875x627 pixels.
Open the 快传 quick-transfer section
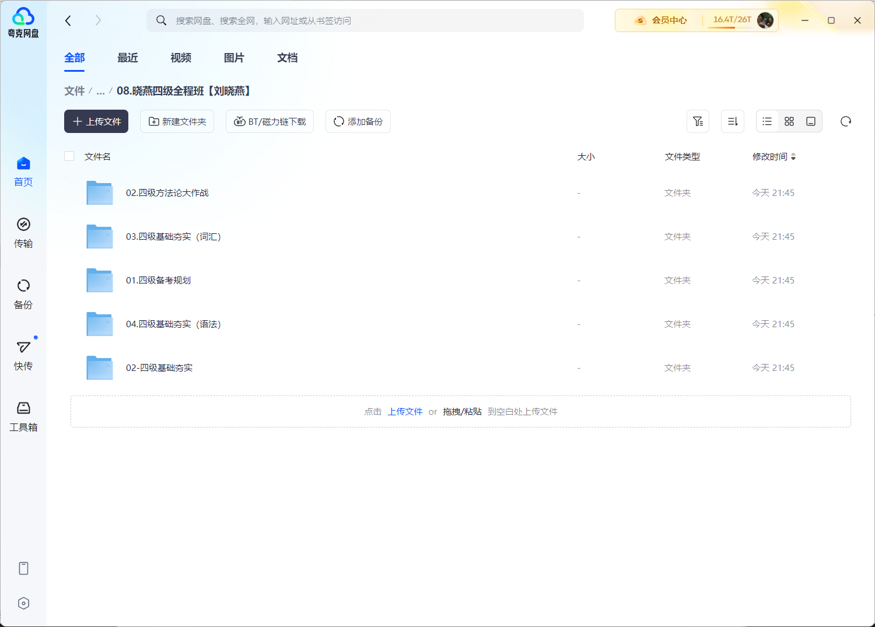(x=23, y=355)
